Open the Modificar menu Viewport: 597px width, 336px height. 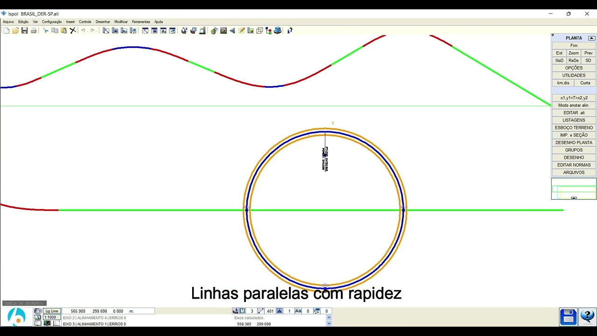point(121,21)
